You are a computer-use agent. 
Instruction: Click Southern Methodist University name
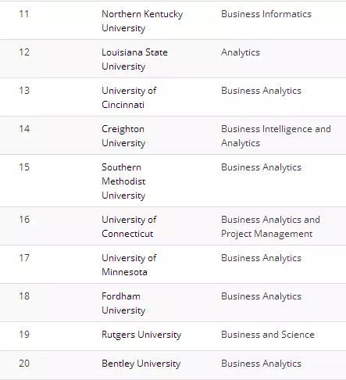(123, 181)
